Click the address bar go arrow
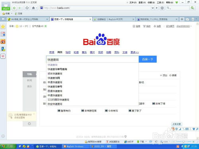Image resolution: width=199 pixels, height=149 pixels. pos(157,8)
